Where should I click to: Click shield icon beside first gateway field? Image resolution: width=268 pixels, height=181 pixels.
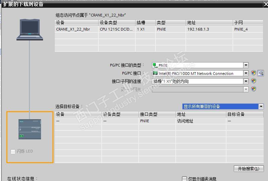tap(254, 89)
